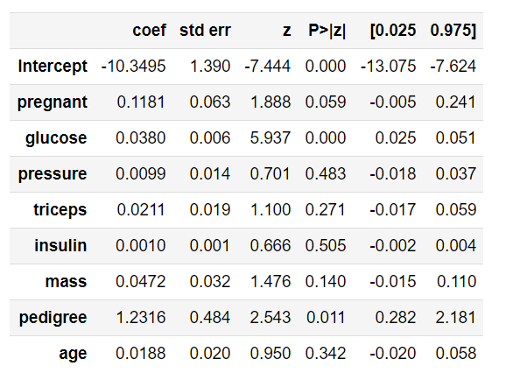Viewport: 513px width, 380px height.
Task: Click the mass upper bound 0.110
Action: tap(456, 281)
